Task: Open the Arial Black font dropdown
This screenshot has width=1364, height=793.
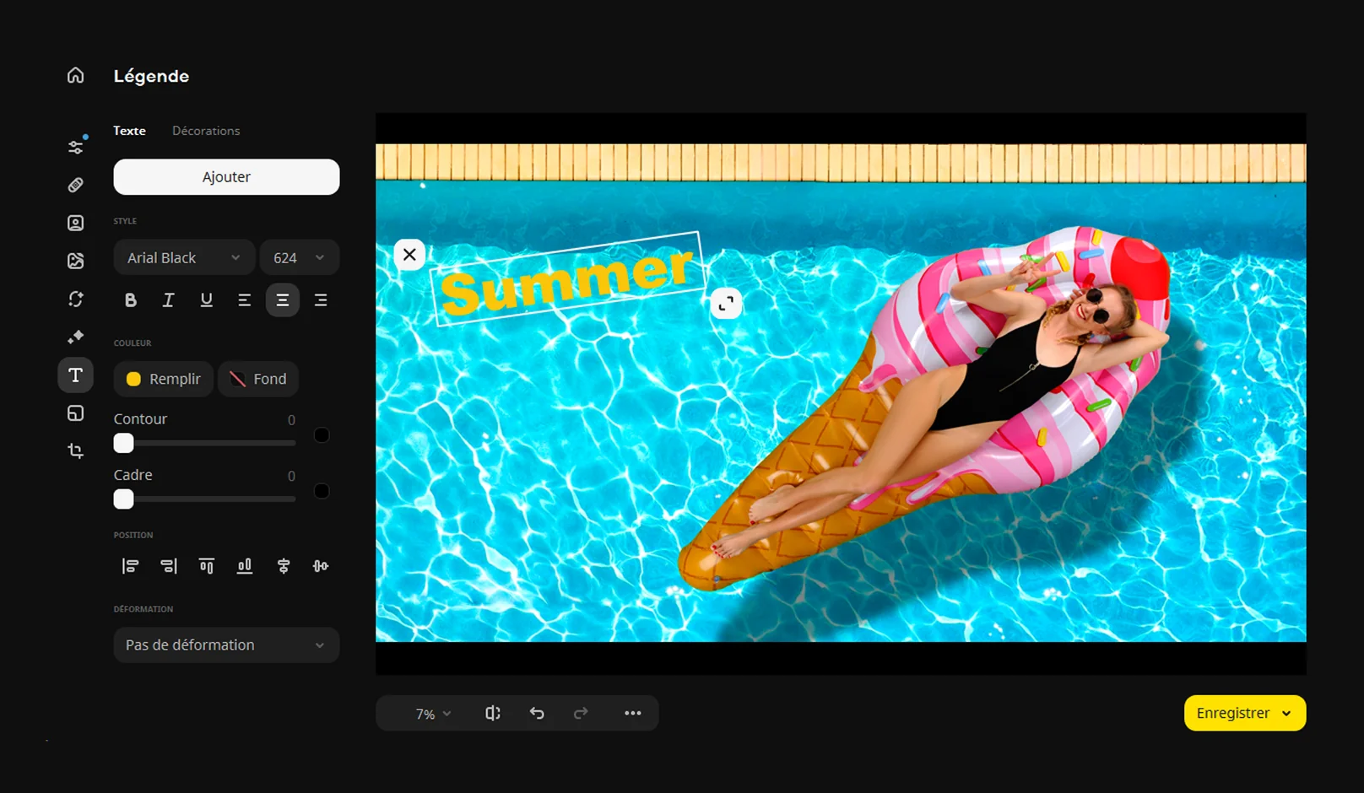Action: pyautogui.click(x=184, y=258)
